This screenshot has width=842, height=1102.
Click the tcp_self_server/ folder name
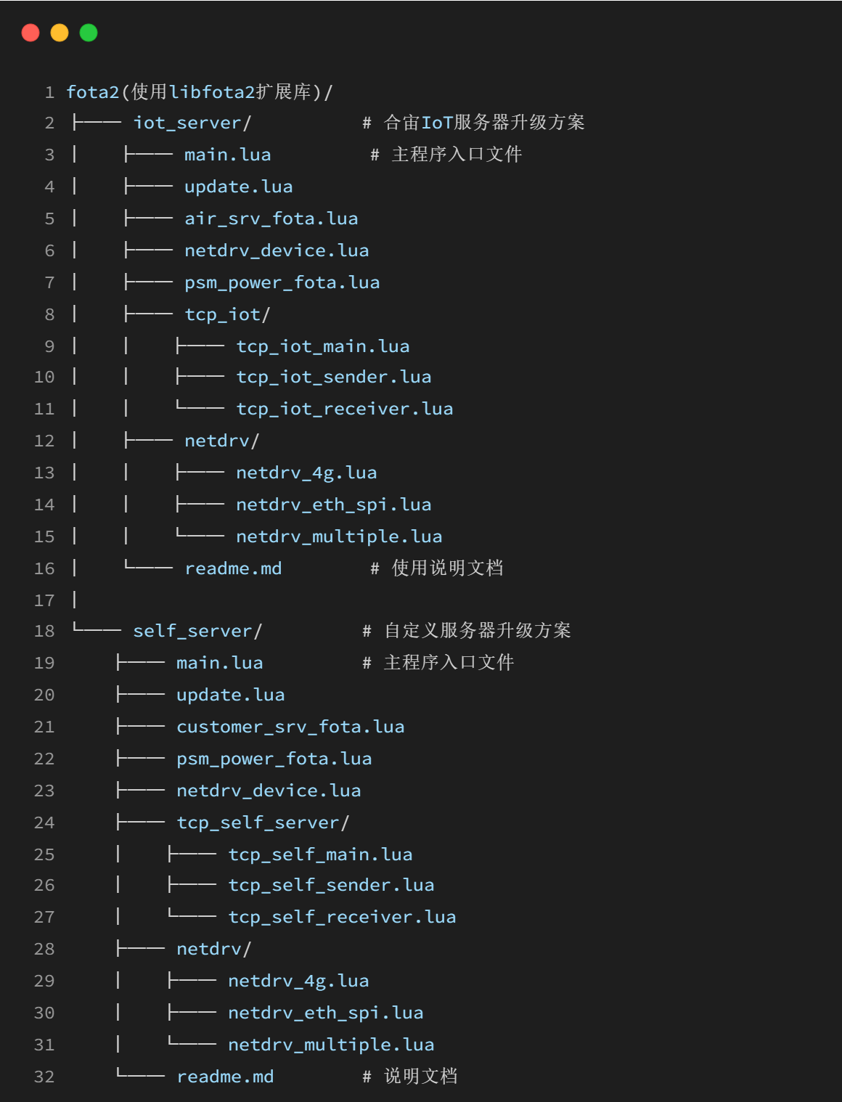pyautogui.click(x=263, y=823)
